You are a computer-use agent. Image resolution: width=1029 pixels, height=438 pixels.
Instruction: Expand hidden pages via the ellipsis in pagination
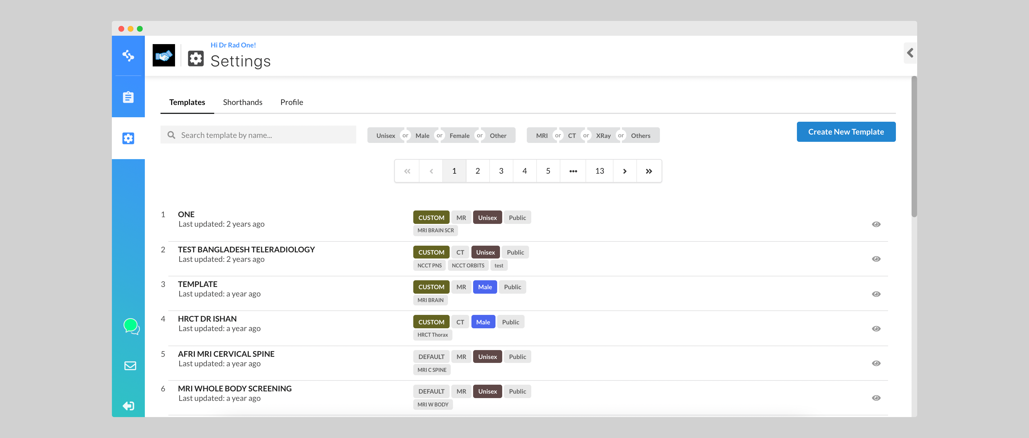pyautogui.click(x=573, y=171)
